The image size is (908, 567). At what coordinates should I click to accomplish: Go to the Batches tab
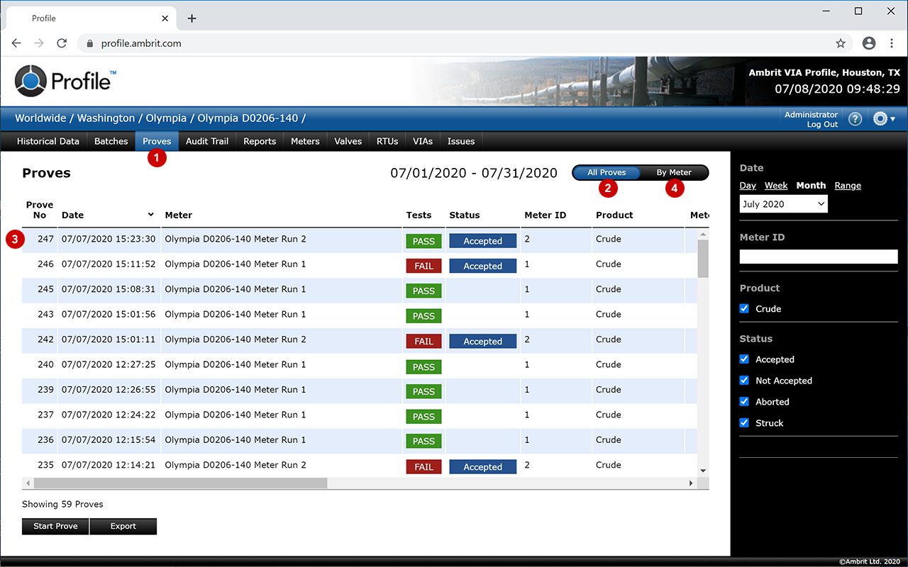pos(111,141)
